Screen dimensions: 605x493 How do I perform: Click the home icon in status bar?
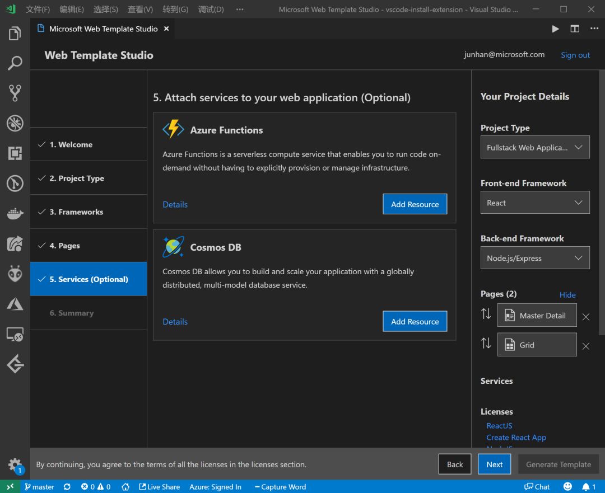tap(125, 487)
